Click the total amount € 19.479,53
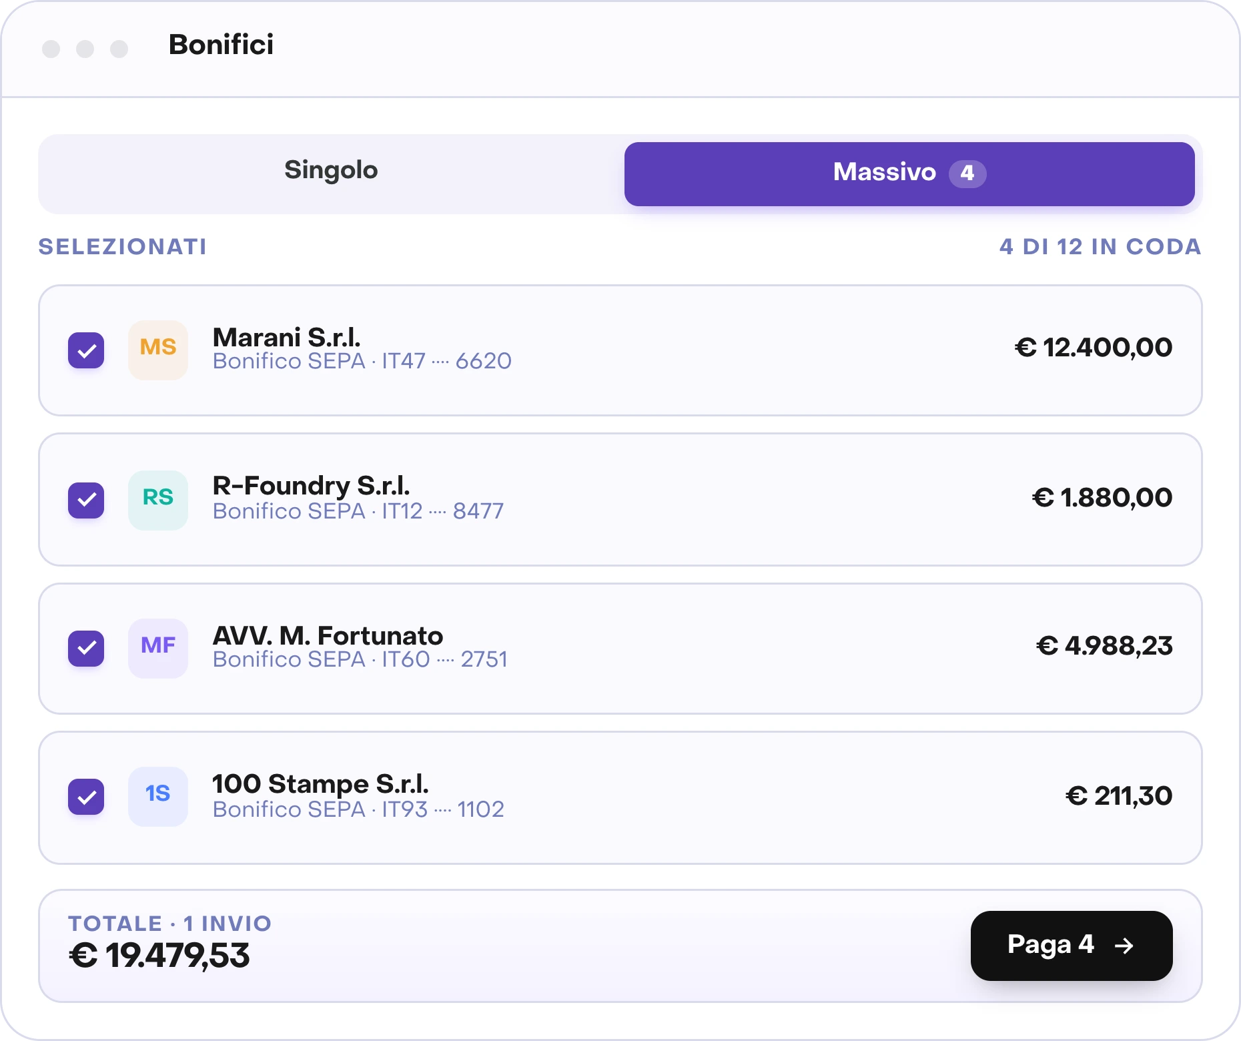 click(x=159, y=955)
